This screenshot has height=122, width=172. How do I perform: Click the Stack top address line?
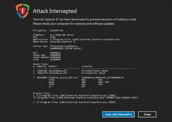[x=47, y=55]
